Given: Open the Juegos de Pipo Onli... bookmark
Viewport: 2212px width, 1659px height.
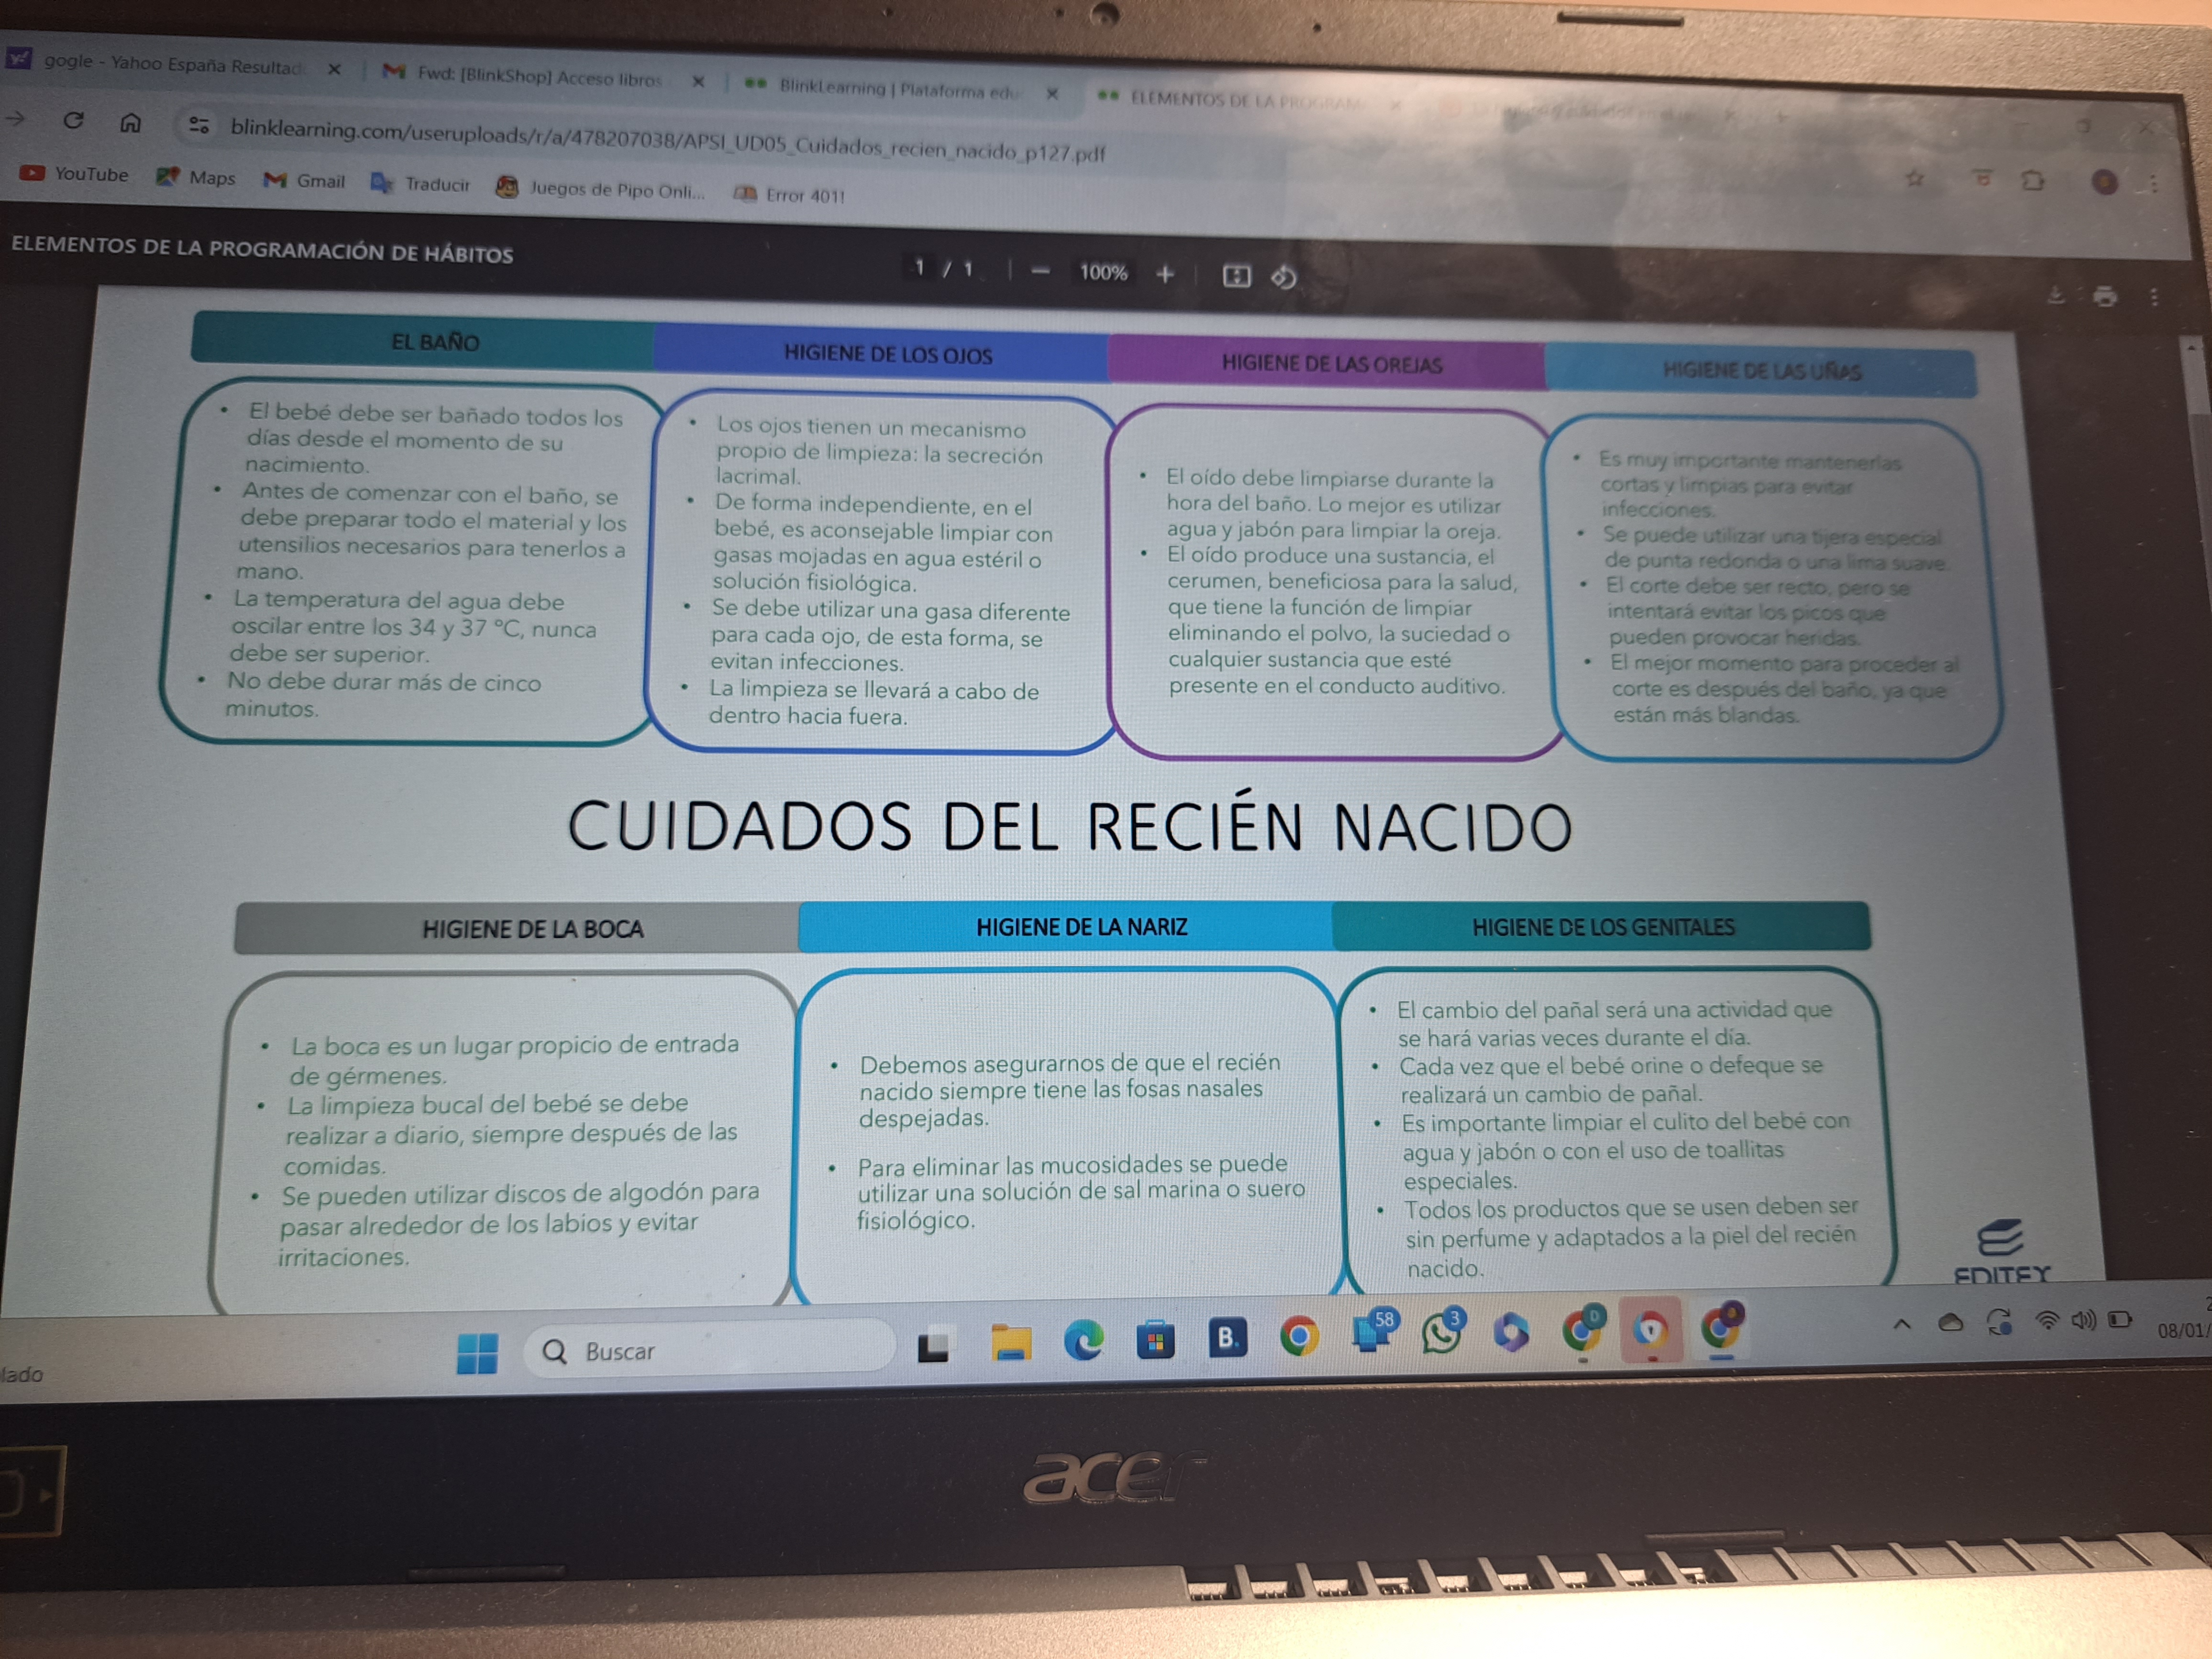Looking at the screenshot, I should [601, 189].
